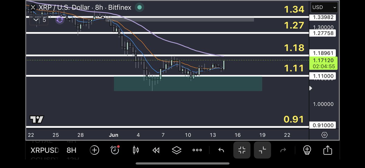Select the yellow 1.18 text annotation
This screenshot has width=365, height=168.
(294, 48)
